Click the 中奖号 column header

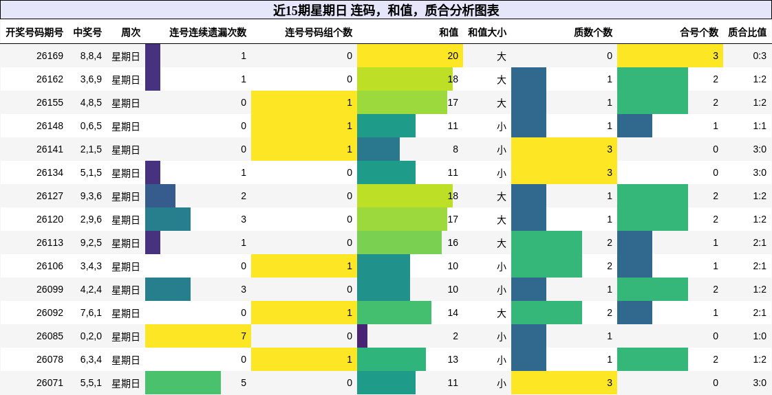87,32
